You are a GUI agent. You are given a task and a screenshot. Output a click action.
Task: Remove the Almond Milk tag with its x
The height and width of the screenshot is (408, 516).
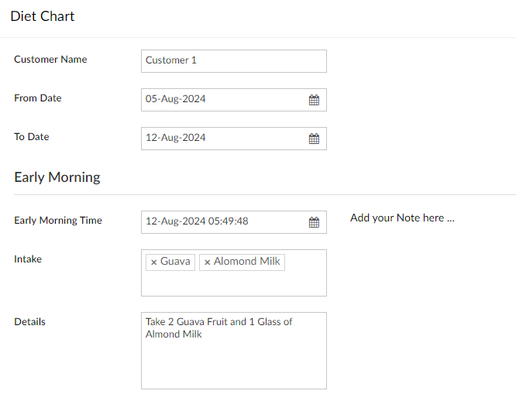(207, 262)
